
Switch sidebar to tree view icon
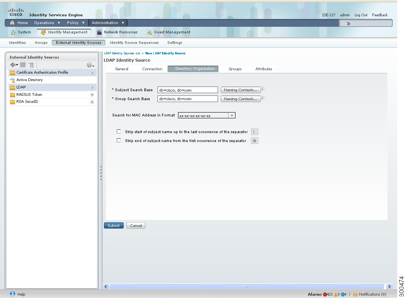31,65
